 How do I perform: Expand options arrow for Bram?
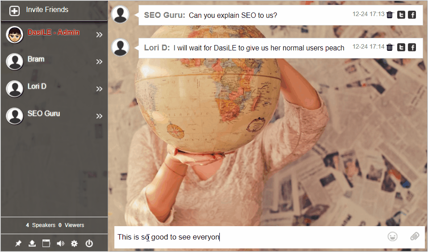point(99,62)
